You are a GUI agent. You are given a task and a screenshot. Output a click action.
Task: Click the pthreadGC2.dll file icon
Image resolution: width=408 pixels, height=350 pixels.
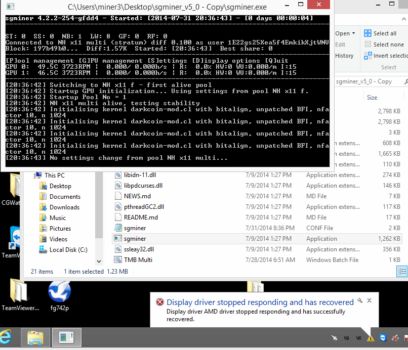click(x=118, y=207)
